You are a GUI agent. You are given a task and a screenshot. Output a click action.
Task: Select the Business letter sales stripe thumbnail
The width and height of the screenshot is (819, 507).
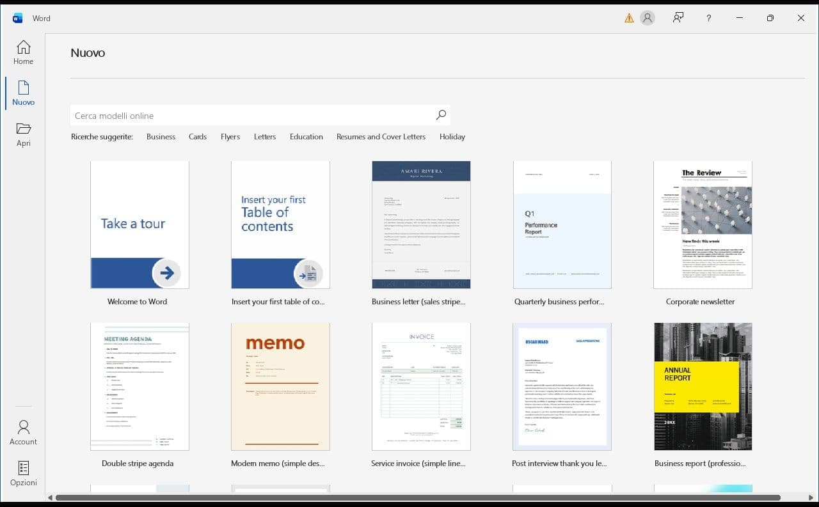421,225
